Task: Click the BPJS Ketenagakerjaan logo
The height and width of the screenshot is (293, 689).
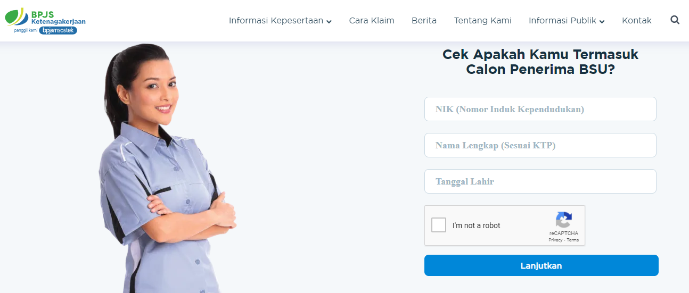Action: tap(45, 21)
